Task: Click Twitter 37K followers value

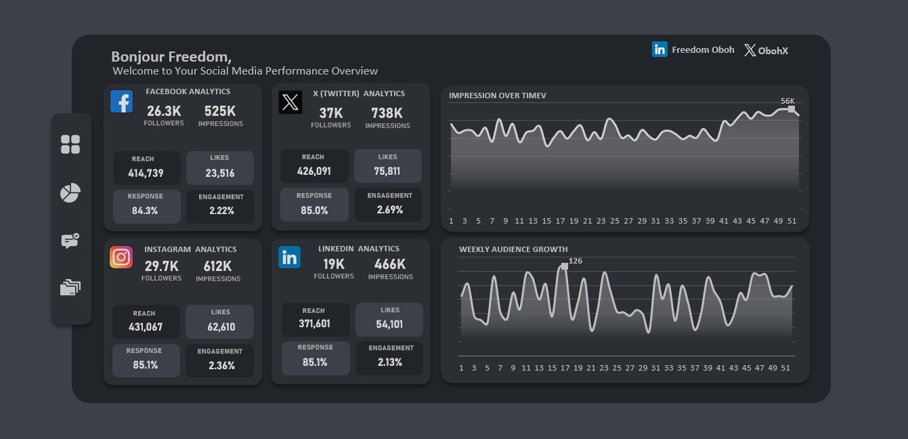Action: 331,113
